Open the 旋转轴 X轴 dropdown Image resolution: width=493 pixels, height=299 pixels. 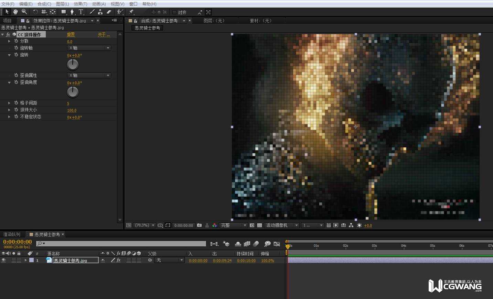(x=89, y=48)
